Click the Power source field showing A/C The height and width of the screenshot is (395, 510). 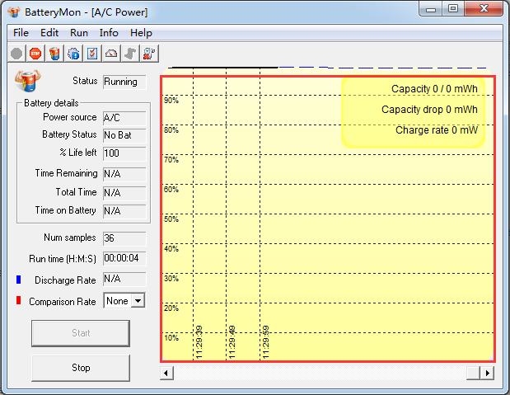pyautogui.click(x=124, y=118)
